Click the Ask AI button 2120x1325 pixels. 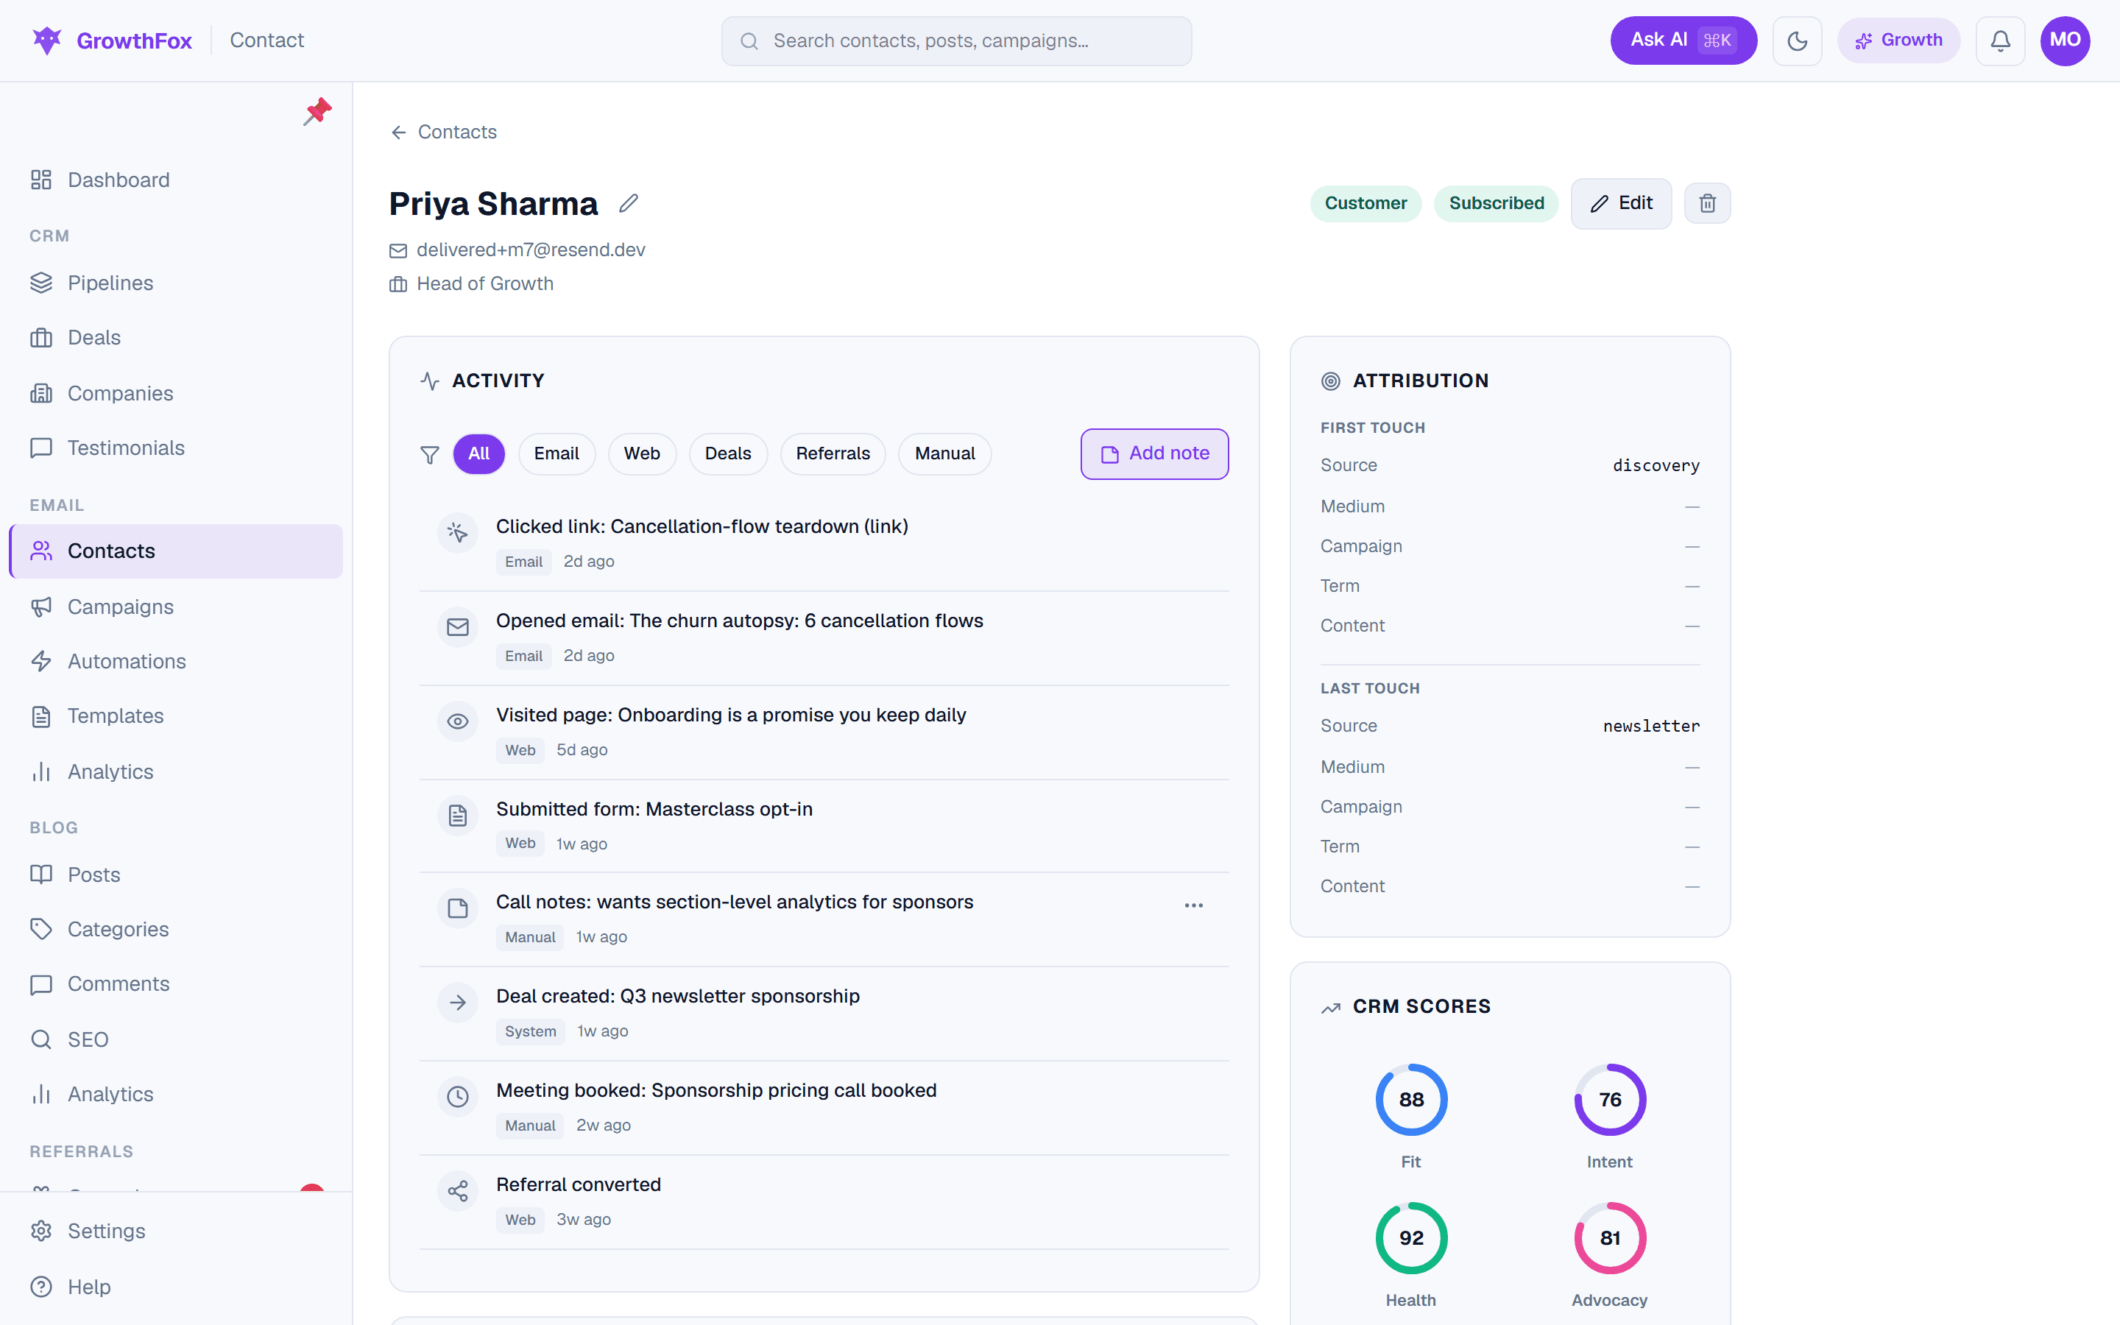(x=1683, y=40)
